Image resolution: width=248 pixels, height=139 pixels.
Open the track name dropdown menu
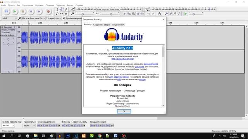point(9,27)
